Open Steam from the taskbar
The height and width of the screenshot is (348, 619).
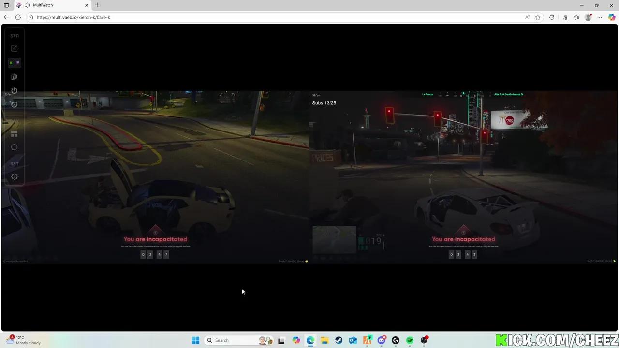pos(339,340)
